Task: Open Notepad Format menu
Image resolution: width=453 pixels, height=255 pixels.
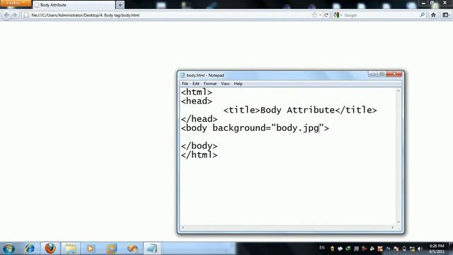Action: click(210, 84)
